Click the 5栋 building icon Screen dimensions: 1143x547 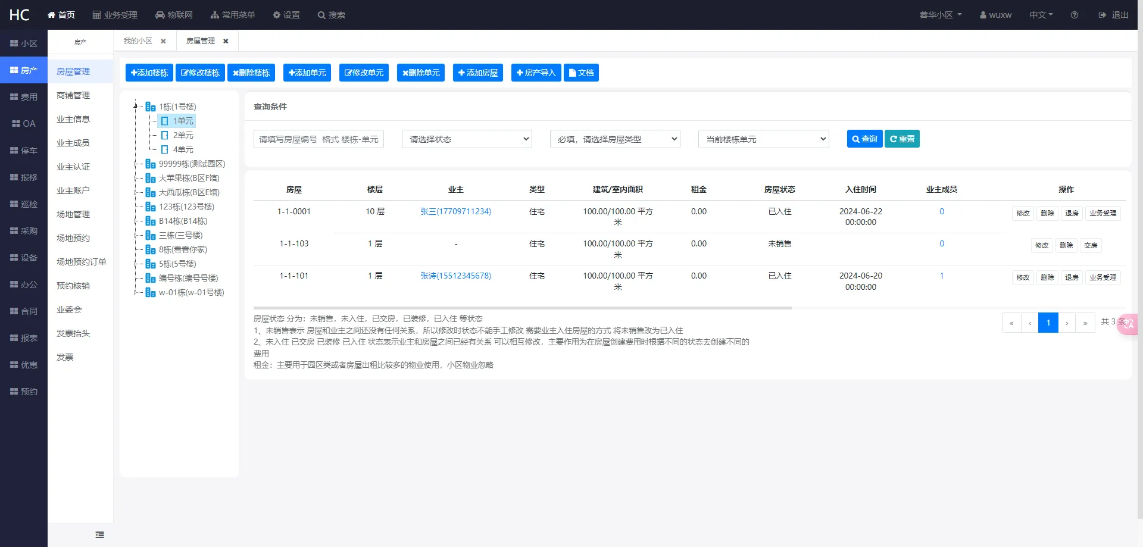click(x=151, y=264)
